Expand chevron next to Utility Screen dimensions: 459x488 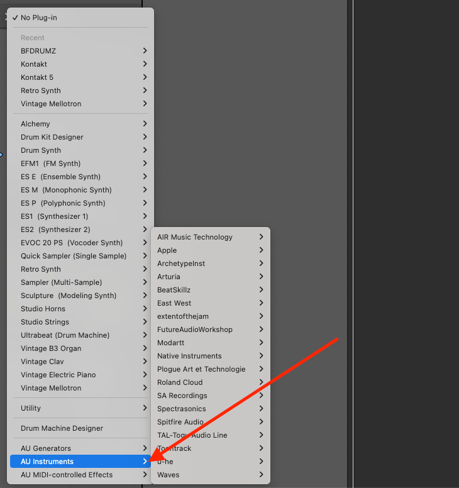(x=145, y=408)
